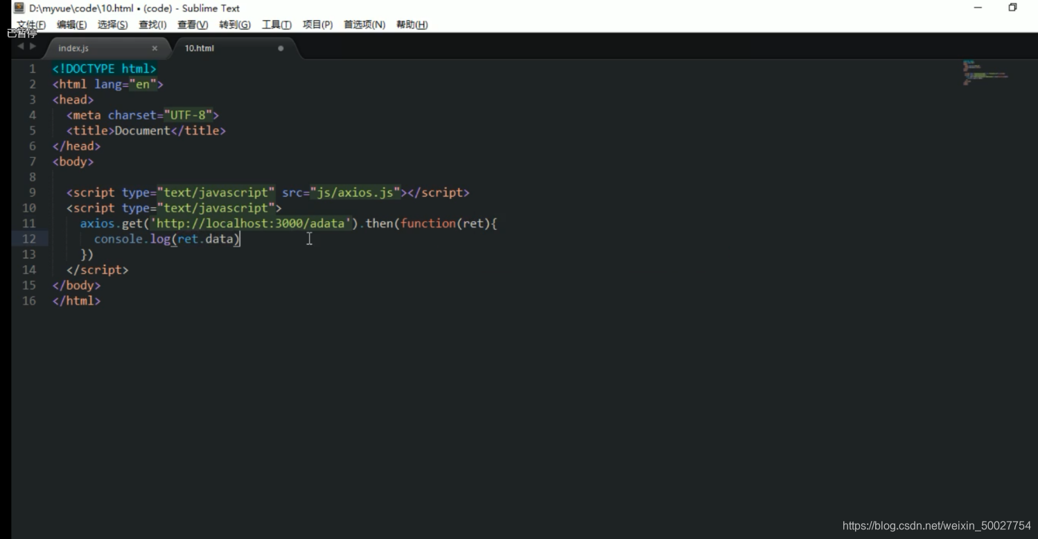Click the '</script>' tag on line 14

(x=97, y=269)
